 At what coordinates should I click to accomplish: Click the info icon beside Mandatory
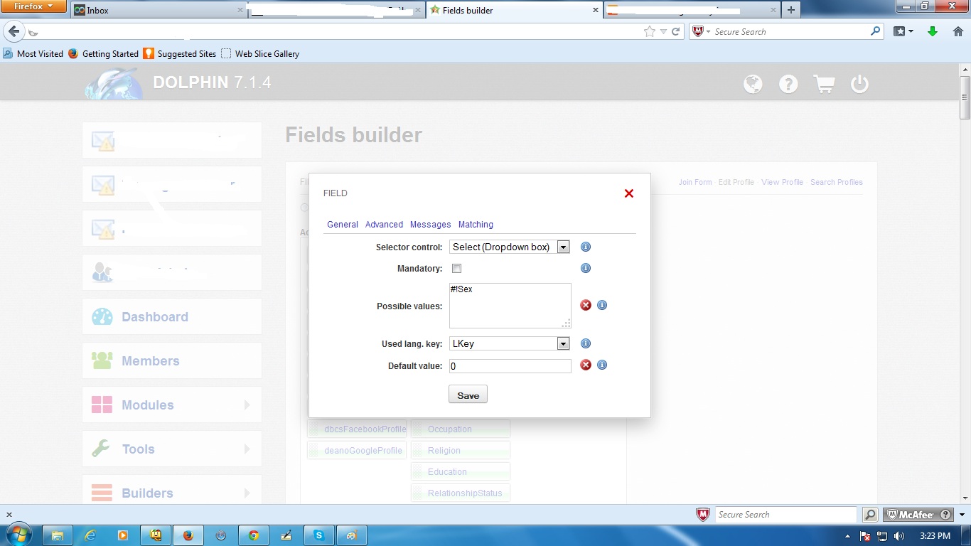(586, 268)
